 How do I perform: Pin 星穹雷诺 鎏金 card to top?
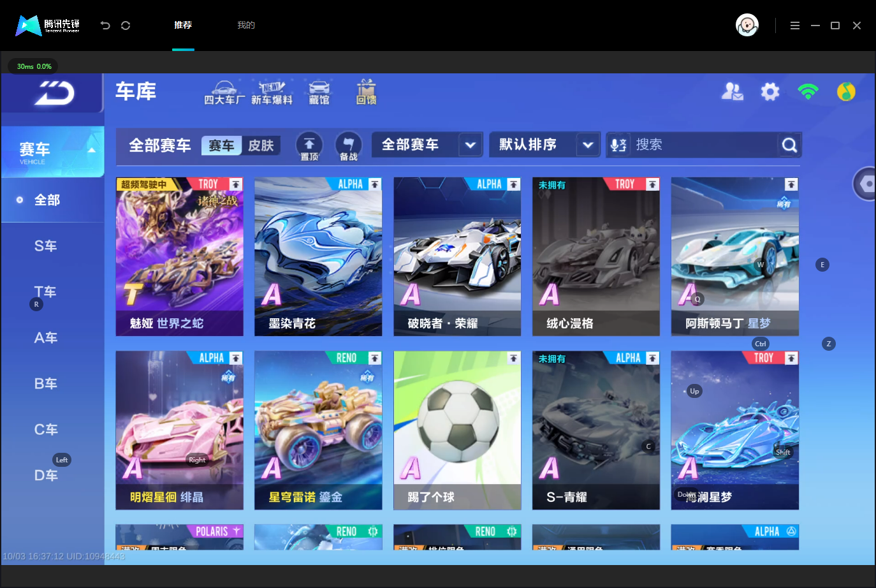(375, 358)
